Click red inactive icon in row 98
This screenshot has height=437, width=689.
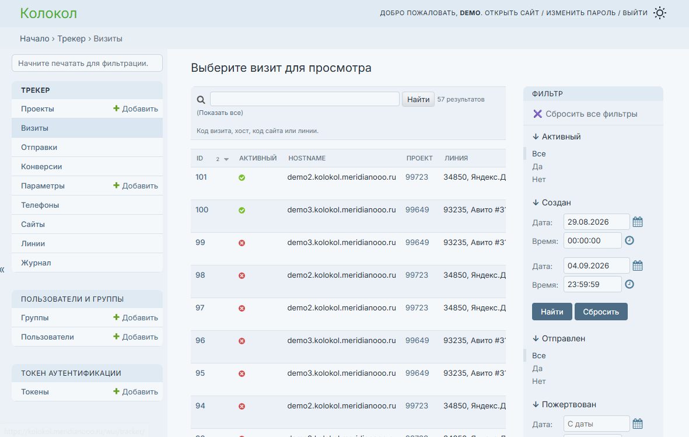pyautogui.click(x=242, y=275)
